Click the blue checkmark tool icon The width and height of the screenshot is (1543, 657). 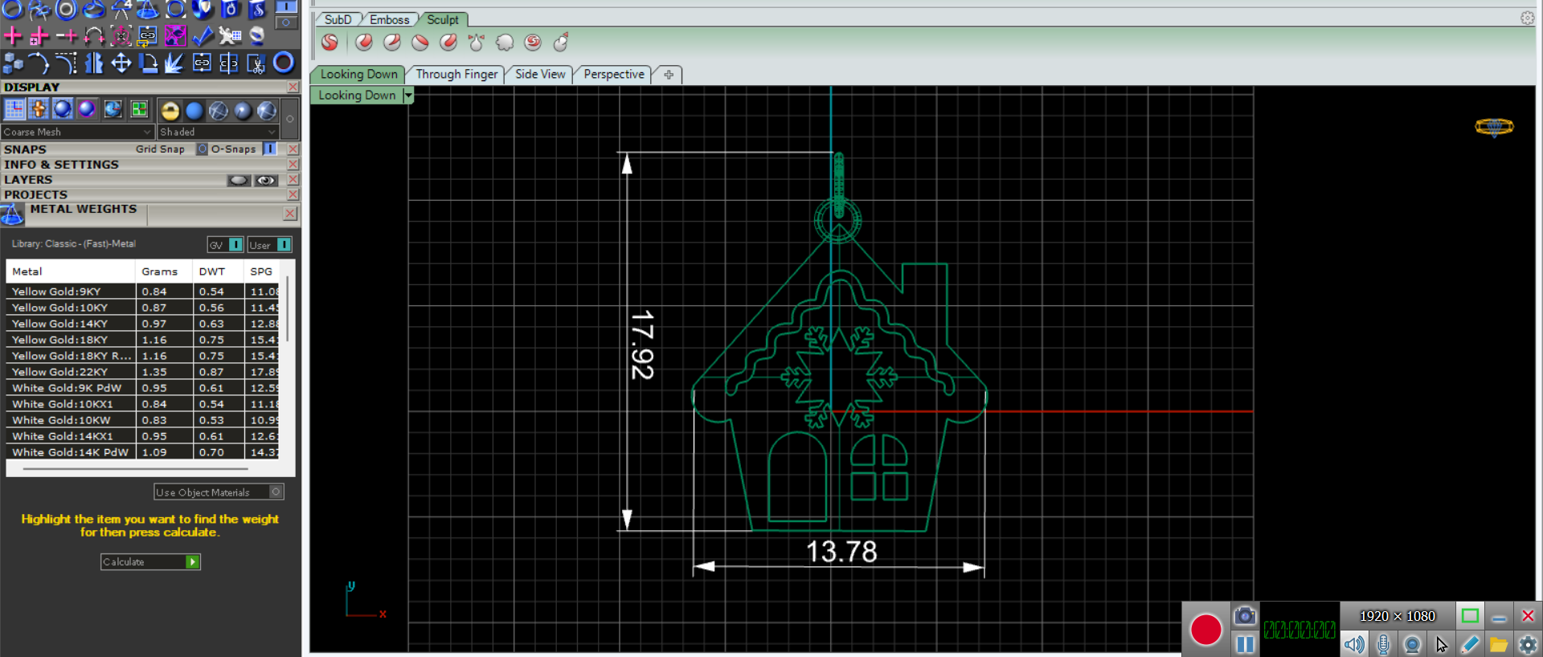coord(203,35)
